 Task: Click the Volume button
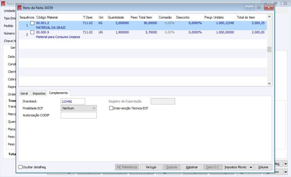[263, 167]
